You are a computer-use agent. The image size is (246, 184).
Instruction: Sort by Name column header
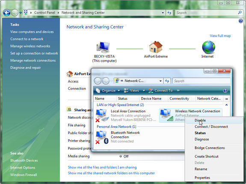(105, 98)
